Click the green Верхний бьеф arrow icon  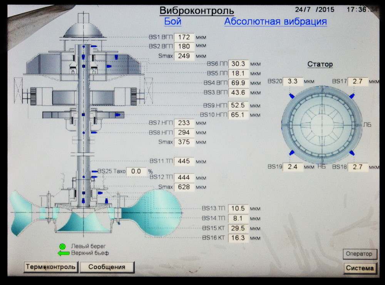point(64,253)
